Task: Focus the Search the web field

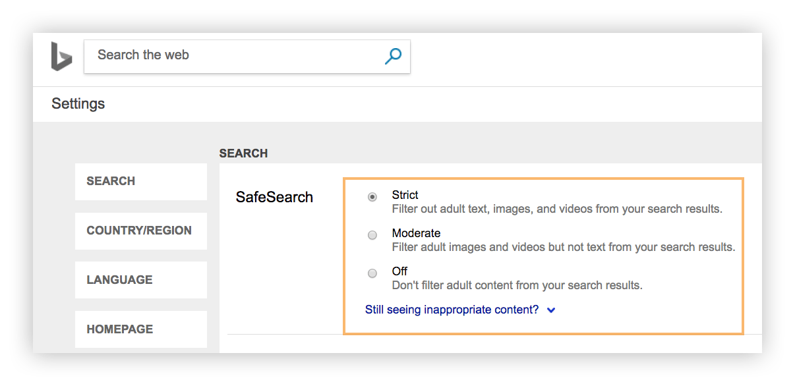Action: click(237, 55)
